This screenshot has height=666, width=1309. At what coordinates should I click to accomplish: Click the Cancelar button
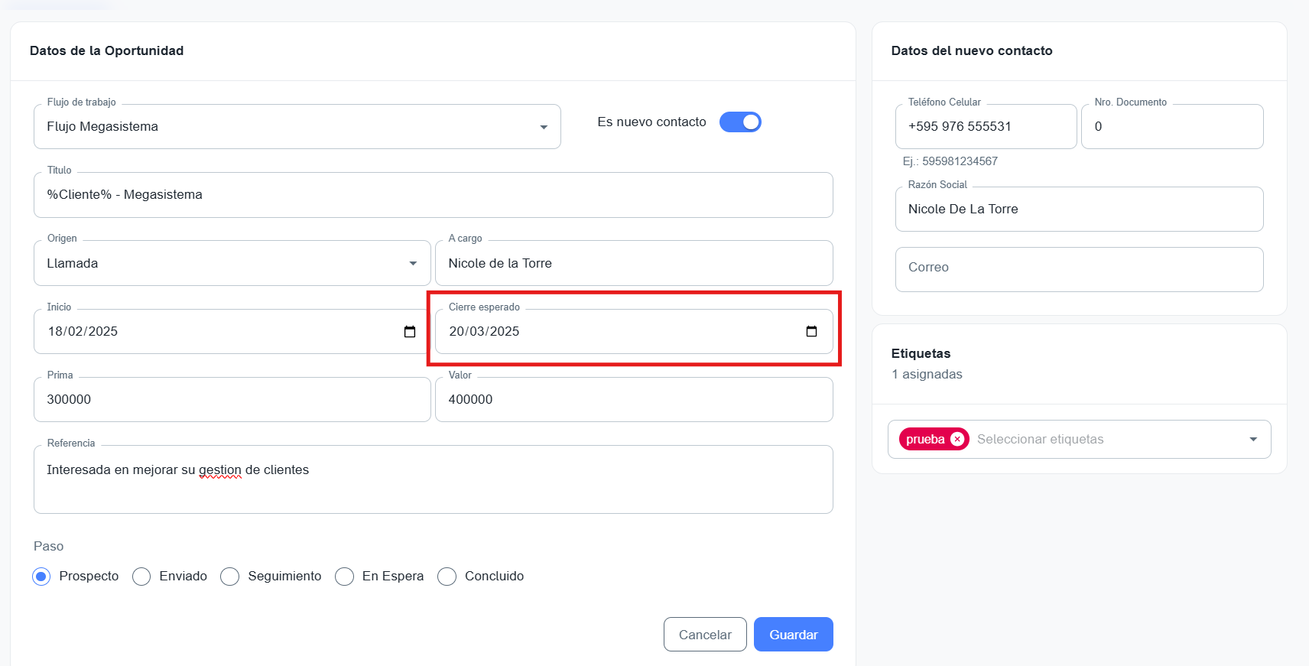click(704, 635)
